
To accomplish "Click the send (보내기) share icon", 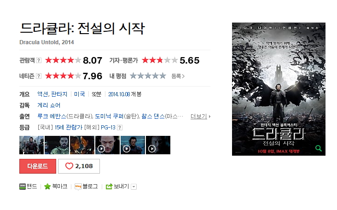I will tap(109, 187).
